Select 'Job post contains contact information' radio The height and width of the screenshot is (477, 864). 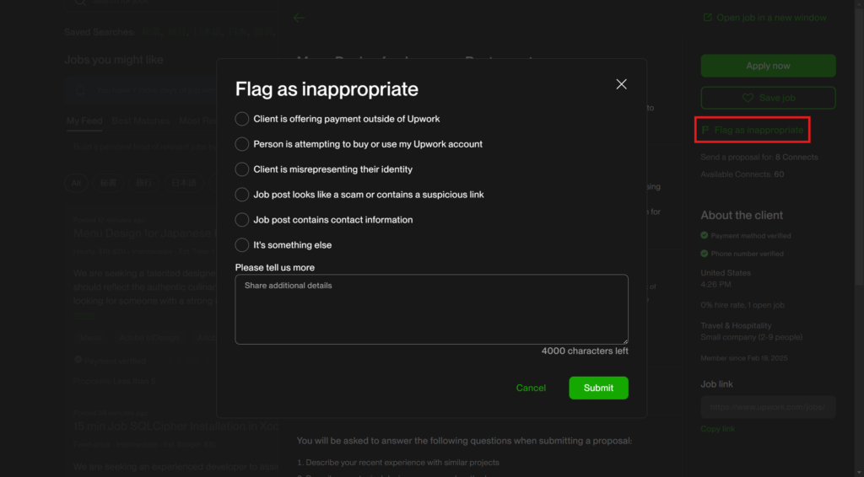[x=241, y=220]
